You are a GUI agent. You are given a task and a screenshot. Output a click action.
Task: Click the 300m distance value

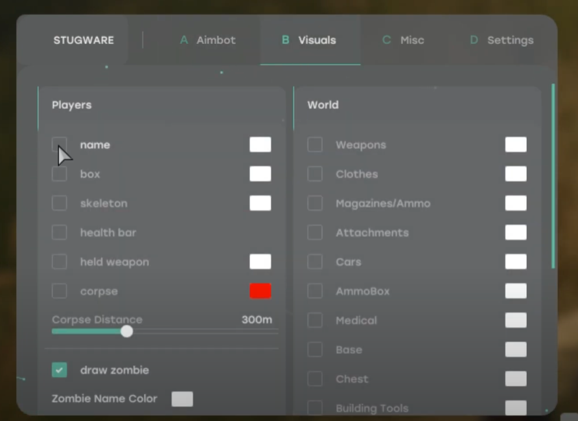257,319
